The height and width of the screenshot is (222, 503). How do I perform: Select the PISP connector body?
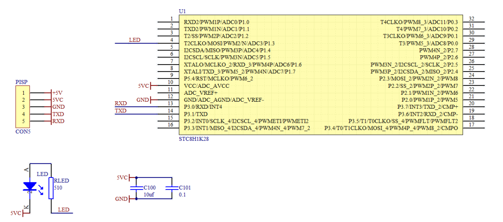coord(22,107)
